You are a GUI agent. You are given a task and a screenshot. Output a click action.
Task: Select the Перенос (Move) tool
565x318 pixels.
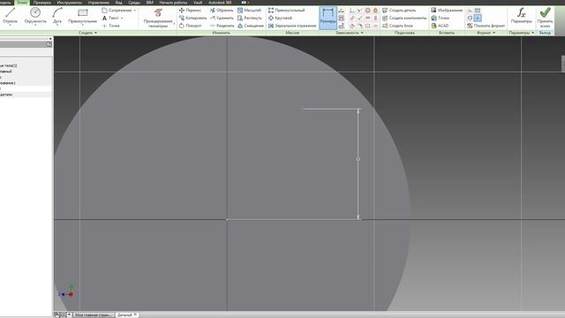[x=191, y=10]
